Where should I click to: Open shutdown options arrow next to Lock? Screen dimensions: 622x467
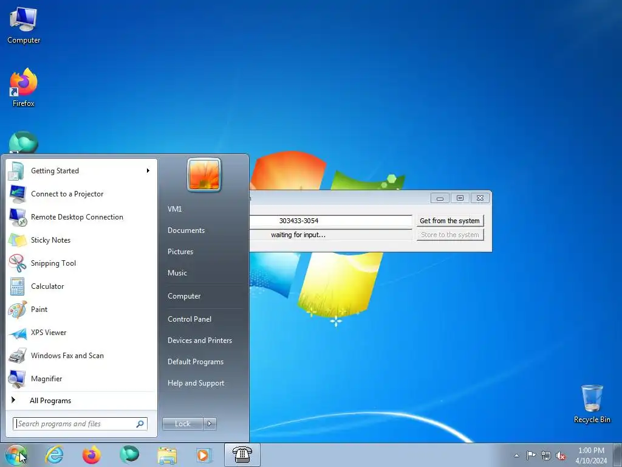point(210,424)
